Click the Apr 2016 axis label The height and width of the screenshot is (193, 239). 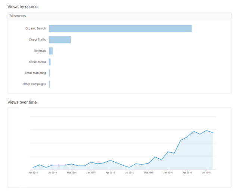pyautogui.click(x=187, y=173)
